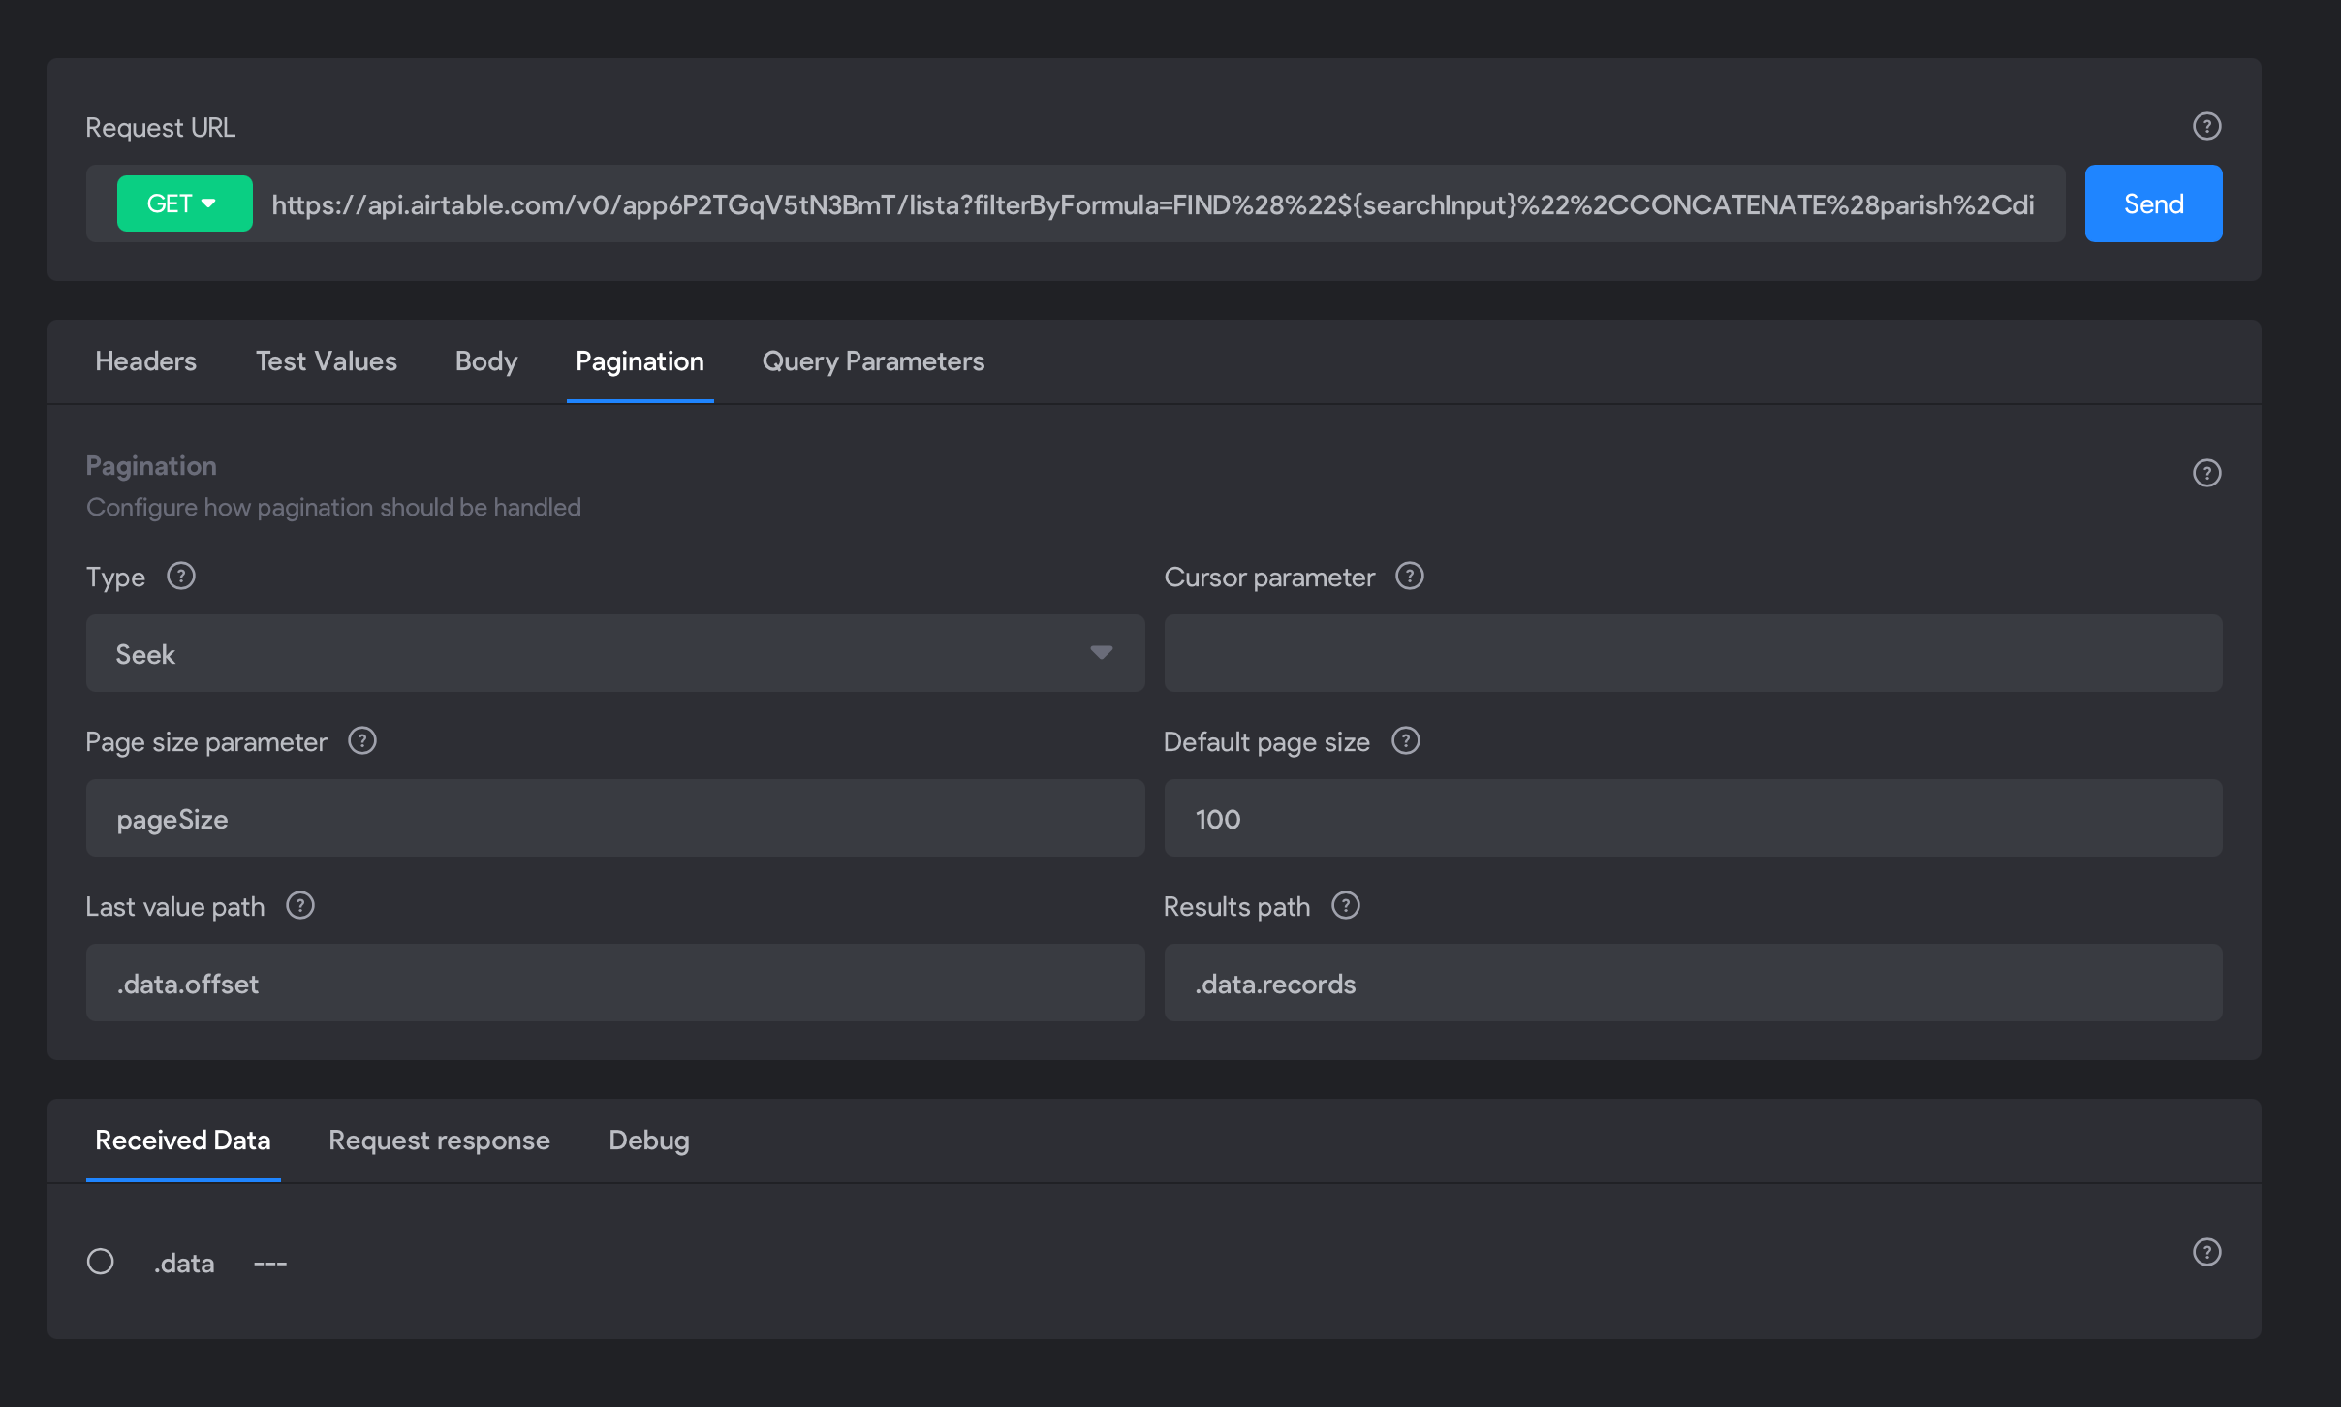
Task: Open help icon in Pagination section header
Action: (2206, 473)
